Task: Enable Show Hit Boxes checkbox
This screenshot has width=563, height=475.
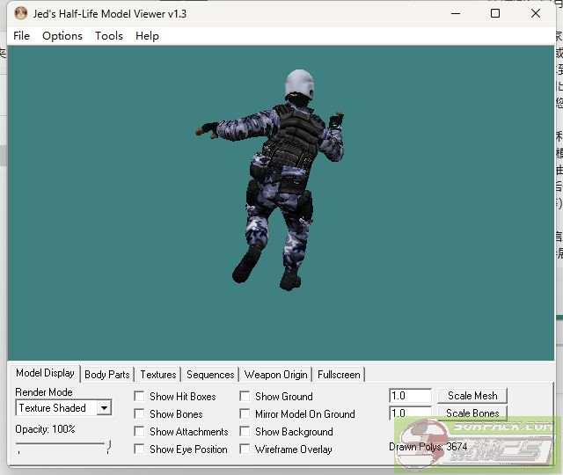Action: point(139,397)
